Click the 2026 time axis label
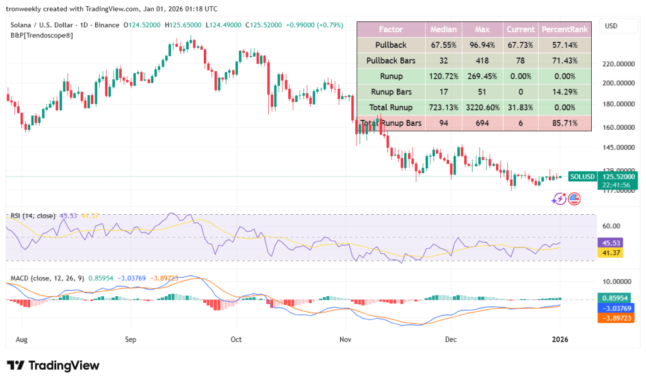Viewport: 646px width, 383px height. tap(560, 340)
